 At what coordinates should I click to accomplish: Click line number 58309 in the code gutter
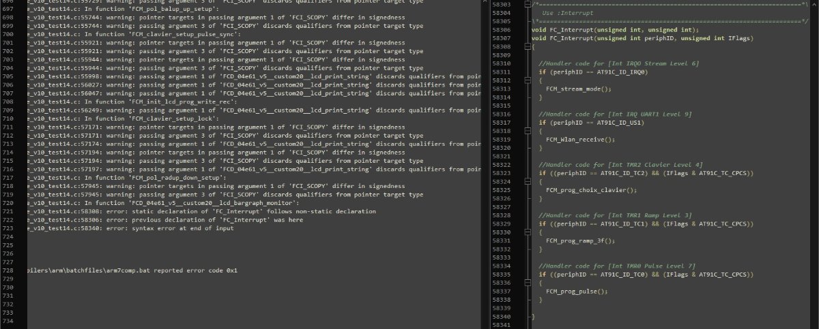pos(500,55)
